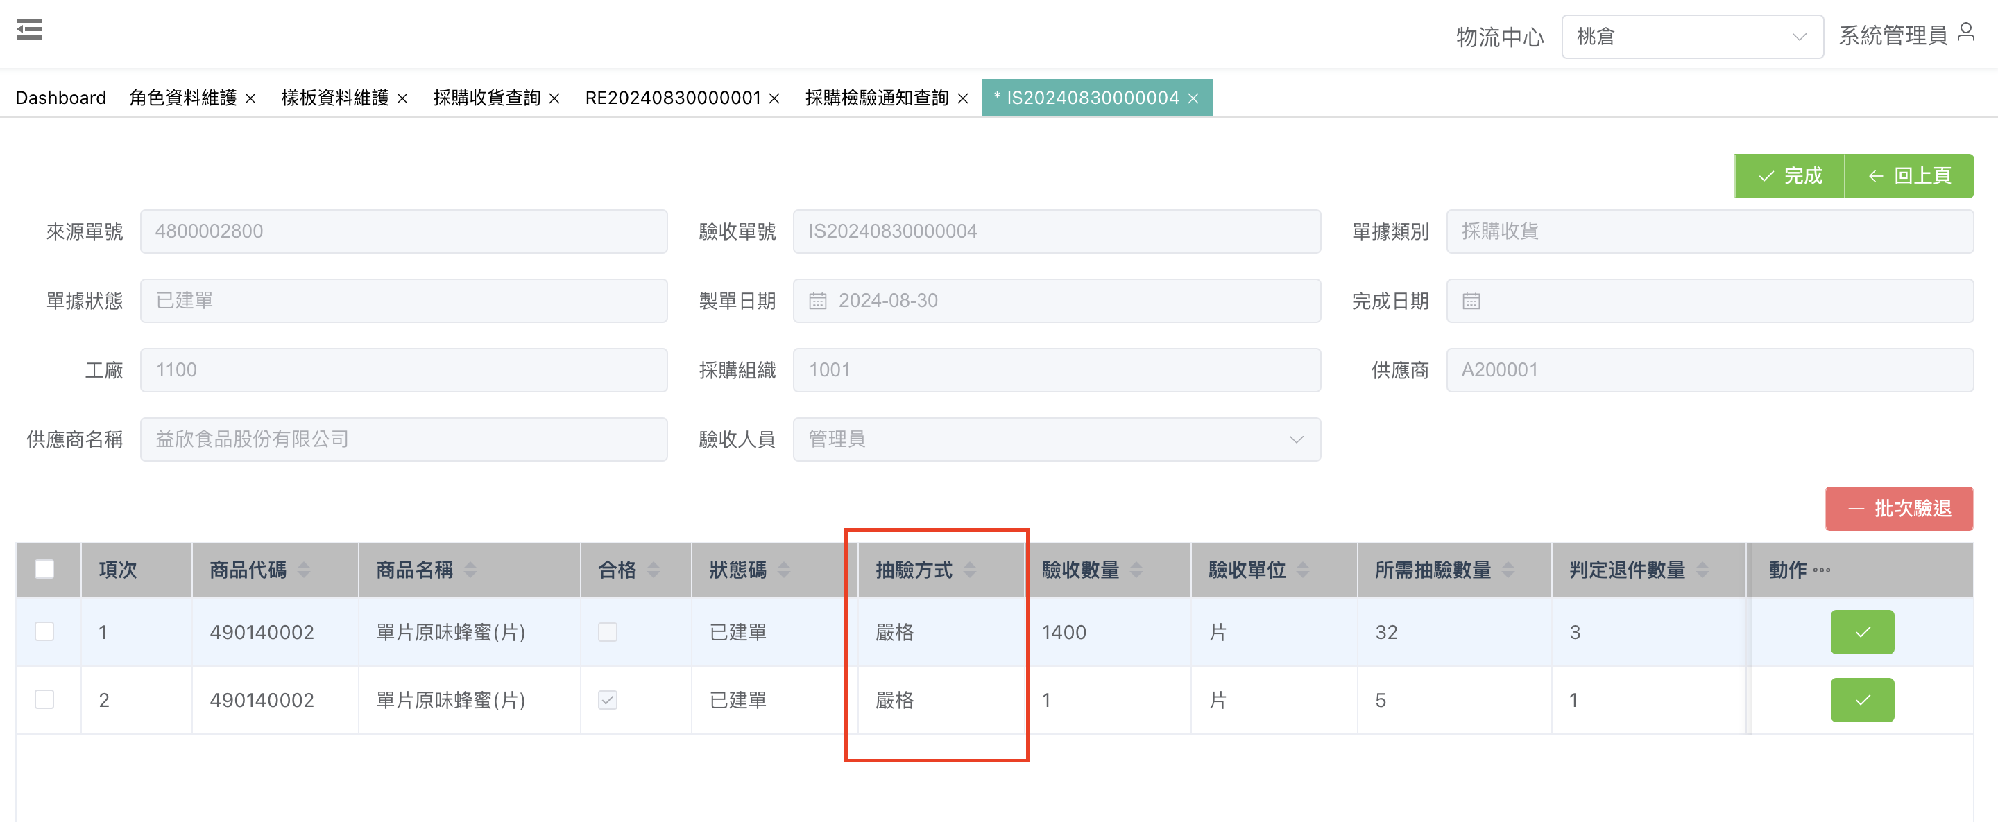The height and width of the screenshot is (822, 1998).
Task: Sort by 驗收數量 column arrows
Action: tap(1136, 570)
